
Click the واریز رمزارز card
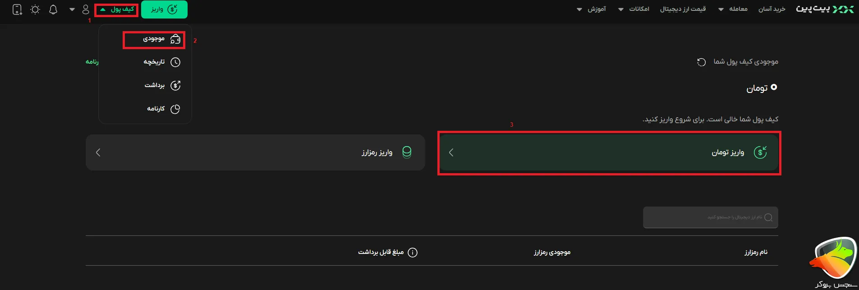pos(255,152)
